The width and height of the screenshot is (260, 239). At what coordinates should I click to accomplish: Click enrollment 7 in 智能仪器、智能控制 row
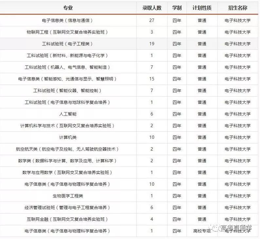(x=152, y=90)
